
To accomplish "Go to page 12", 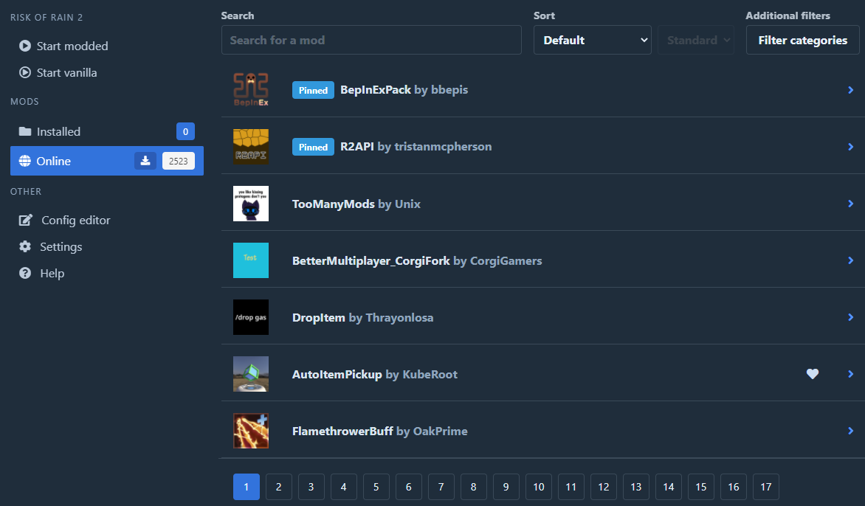I will coord(604,487).
